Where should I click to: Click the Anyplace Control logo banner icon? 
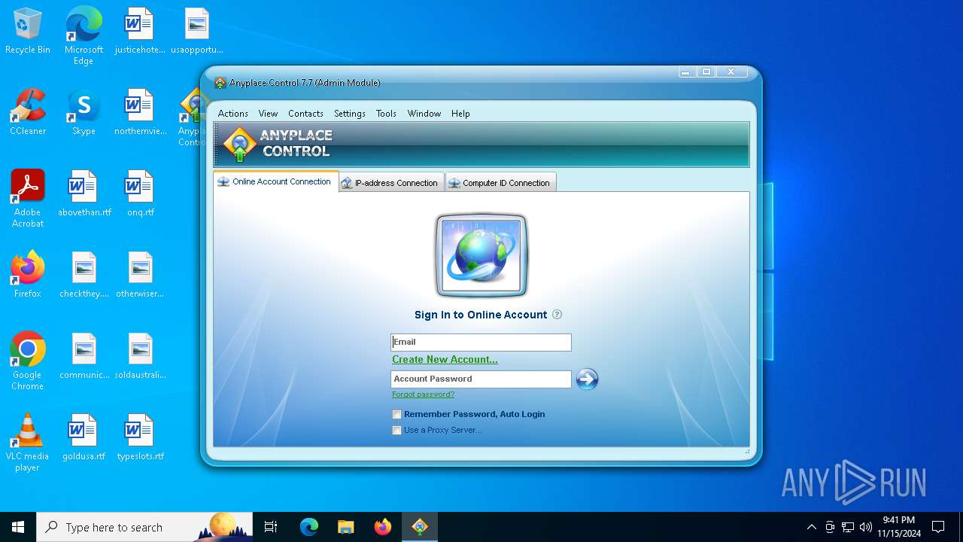pyautogui.click(x=239, y=145)
